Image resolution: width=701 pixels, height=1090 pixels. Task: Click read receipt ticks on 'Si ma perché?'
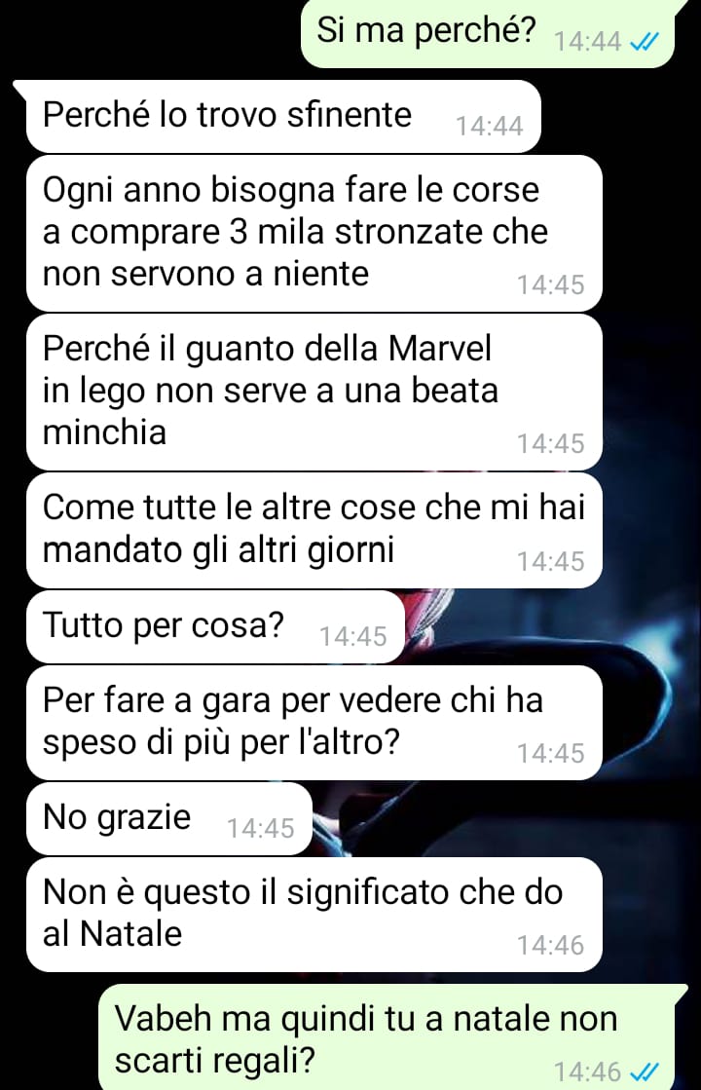pos(644,43)
